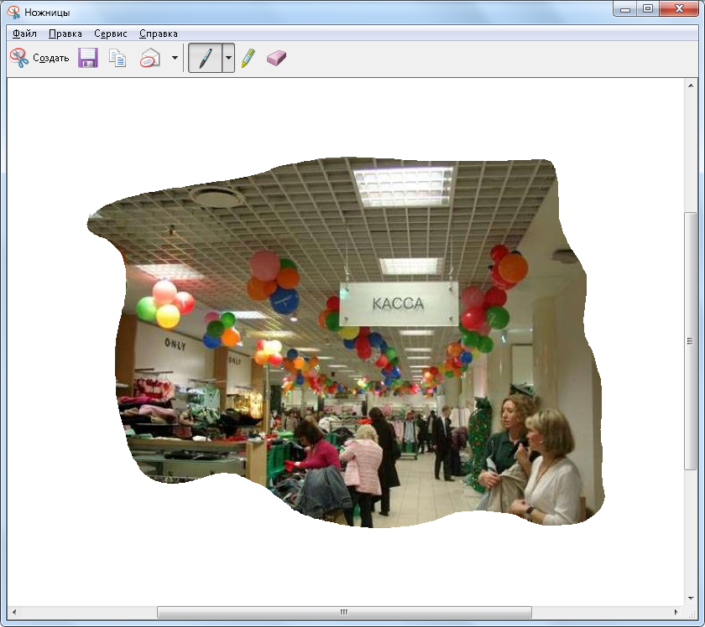Click the Создать new snip button
705x627 pixels.
(39, 58)
